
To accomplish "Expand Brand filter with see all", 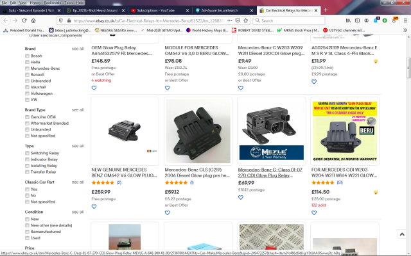I will (78, 49).
